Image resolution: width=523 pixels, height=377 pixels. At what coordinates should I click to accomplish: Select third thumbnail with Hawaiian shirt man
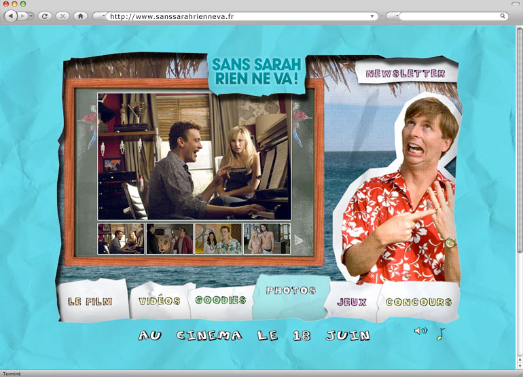(x=219, y=239)
